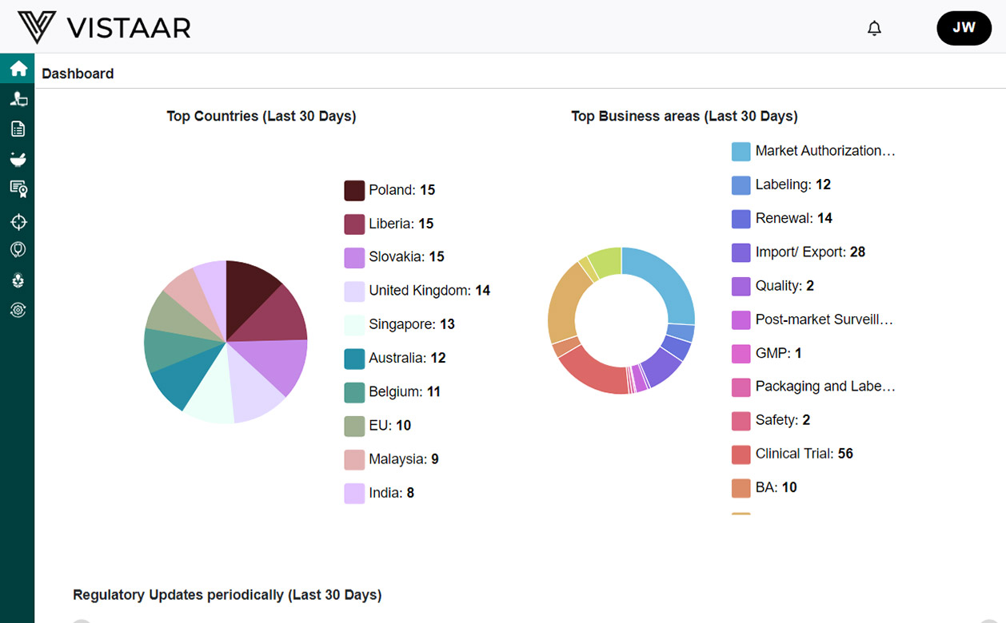Open the documents report icon in sidebar
The image size is (1006, 623).
point(18,128)
